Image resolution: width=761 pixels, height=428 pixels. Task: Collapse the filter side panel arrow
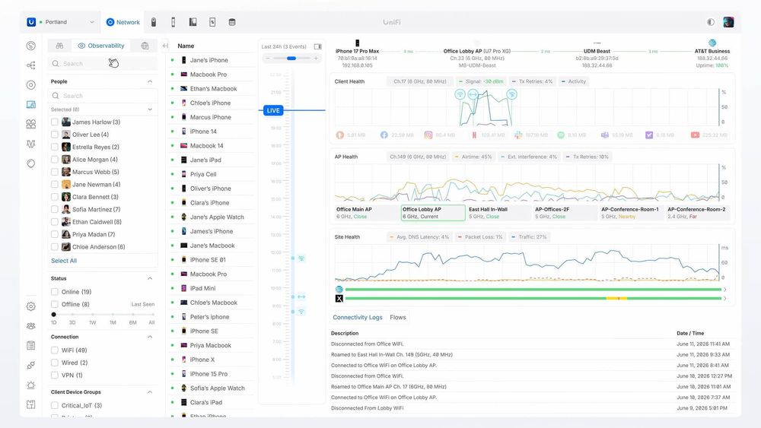[165, 46]
